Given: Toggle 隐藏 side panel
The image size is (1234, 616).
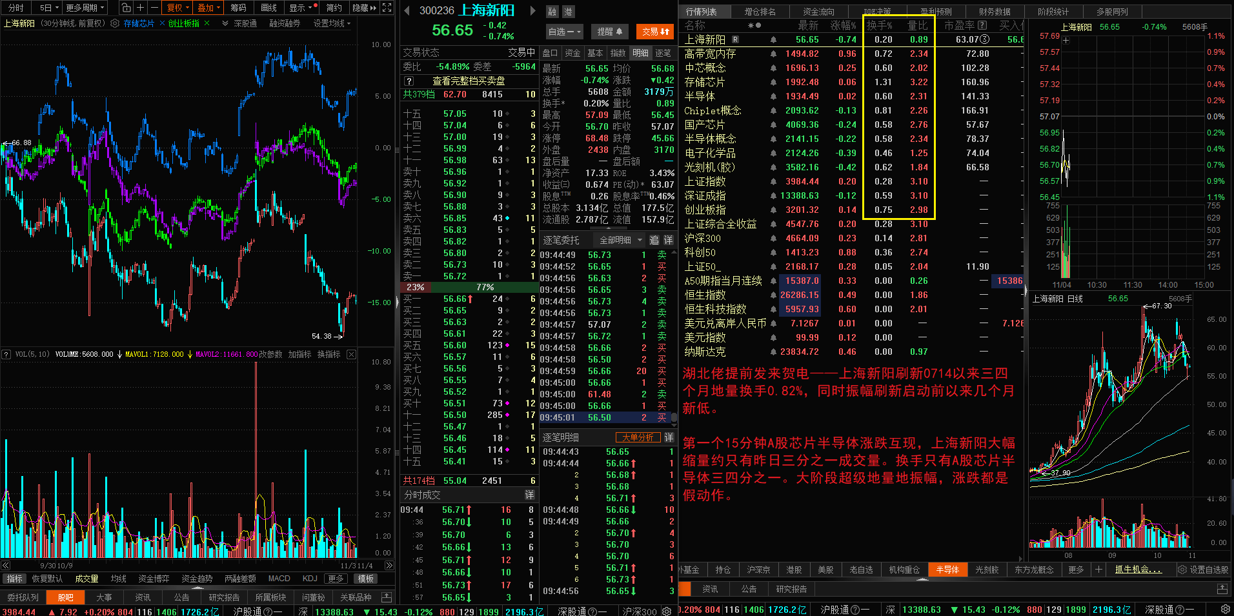Looking at the screenshot, I should pyautogui.click(x=364, y=8).
